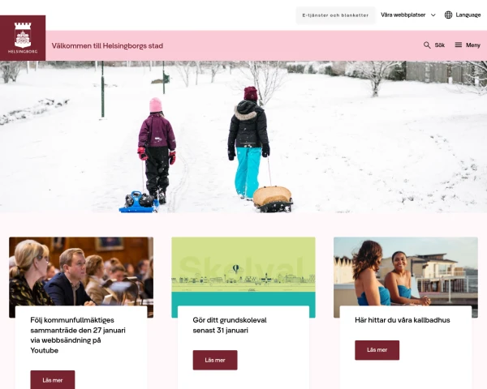Follow the Följ kommunfullmäktiges sammanträde headline

[78, 335]
